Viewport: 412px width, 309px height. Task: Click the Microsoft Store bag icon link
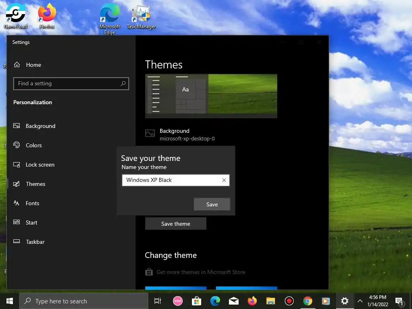(149, 272)
